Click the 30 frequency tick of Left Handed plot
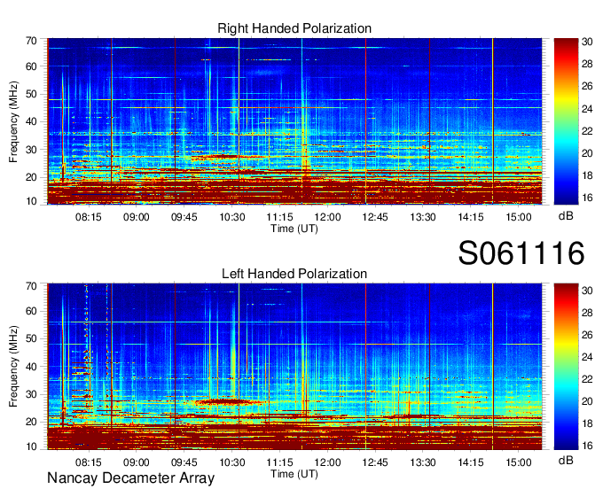The height and width of the screenshot is (489, 603). pos(31,394)
